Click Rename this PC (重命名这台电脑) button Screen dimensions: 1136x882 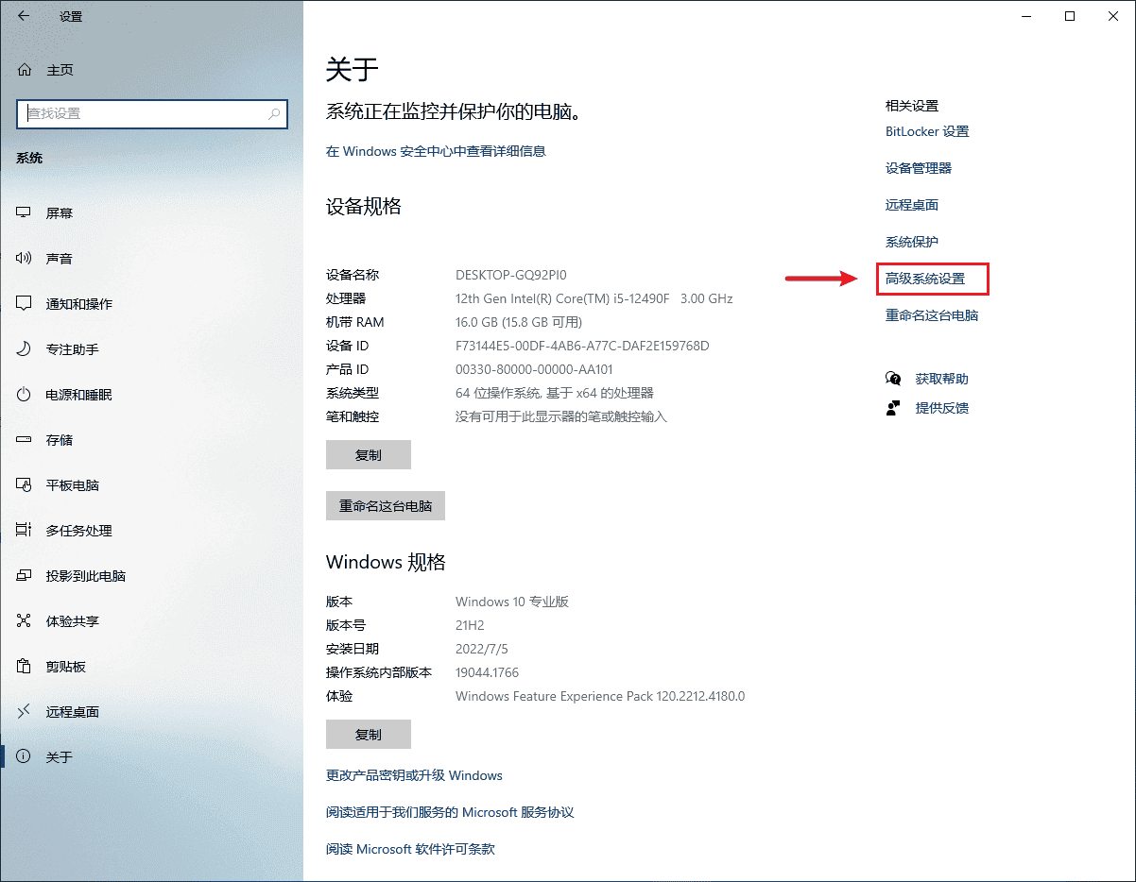[385, 506]
